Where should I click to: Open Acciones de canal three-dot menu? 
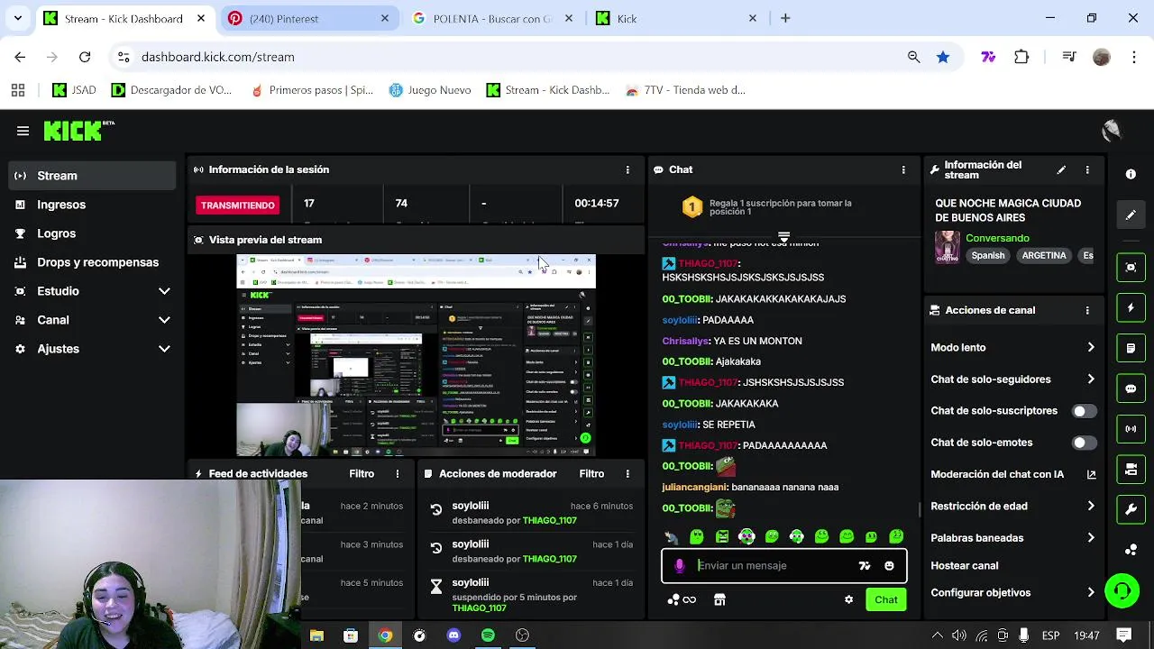tap(1087, 310)
